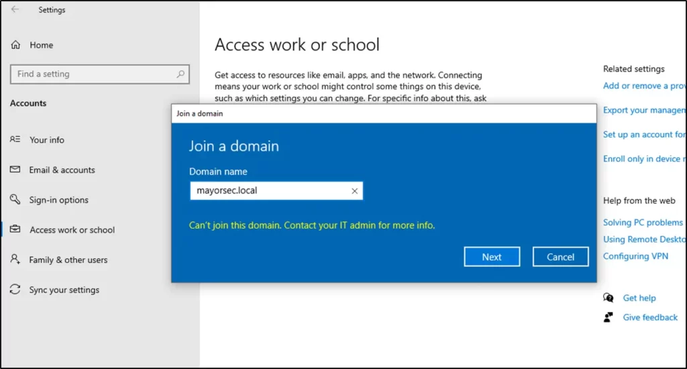This screenshot has height=369, width=687.
Task: Click inside the Domain name text field
Action: point(268,191)
